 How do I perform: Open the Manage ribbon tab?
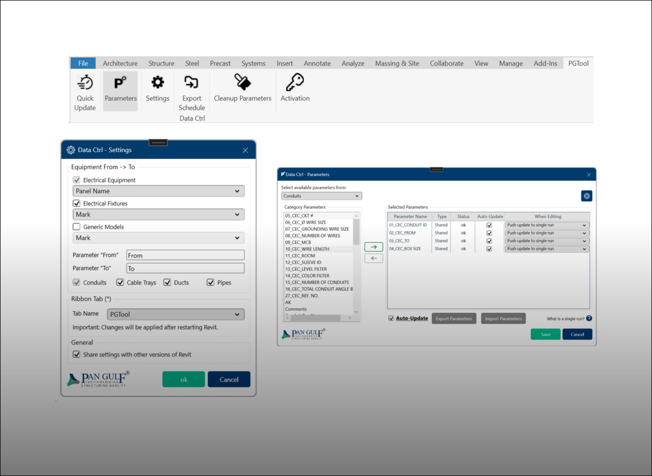click(511, 63)
